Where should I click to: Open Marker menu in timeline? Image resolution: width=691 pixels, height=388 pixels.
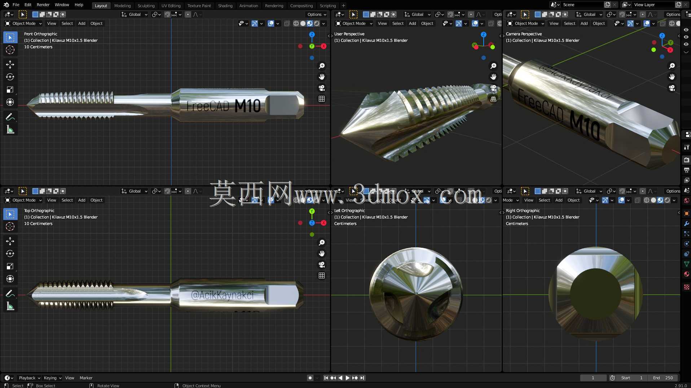pos(86,378)
